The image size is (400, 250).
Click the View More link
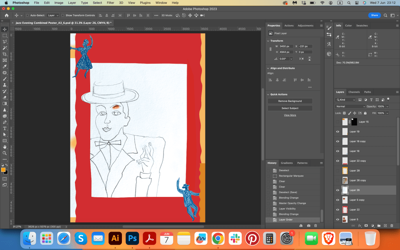[x=290, y=115]
